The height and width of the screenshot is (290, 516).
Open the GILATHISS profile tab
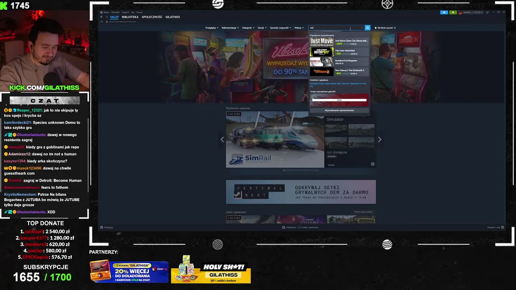[x=173, y=17]
